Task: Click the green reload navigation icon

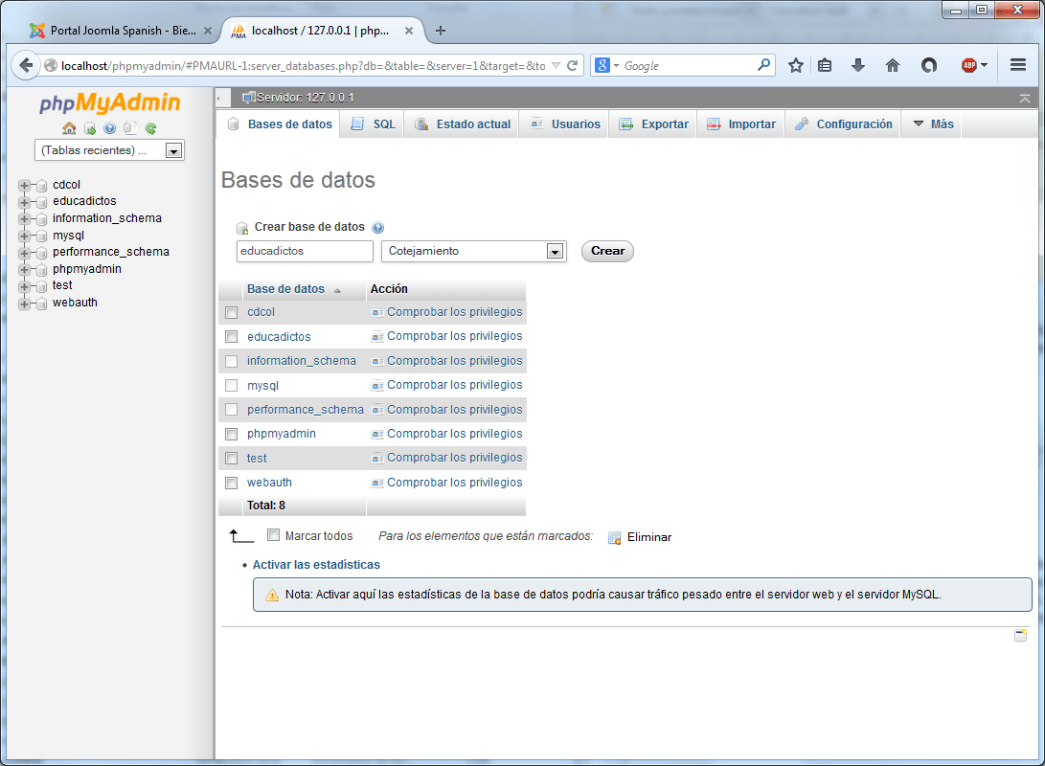Action: click(x=151, y=128)
